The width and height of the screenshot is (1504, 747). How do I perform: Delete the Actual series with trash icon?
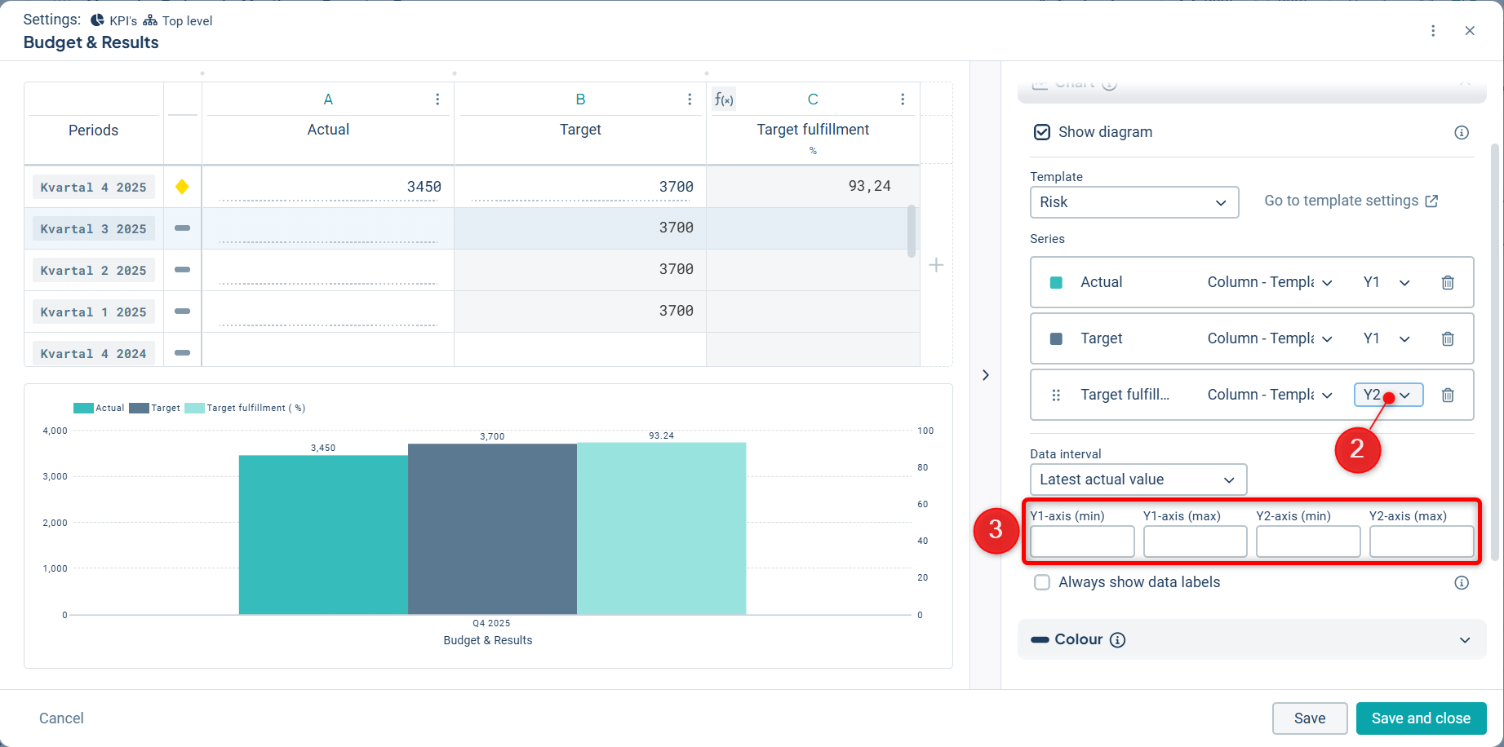click(x=1447, y=282)
